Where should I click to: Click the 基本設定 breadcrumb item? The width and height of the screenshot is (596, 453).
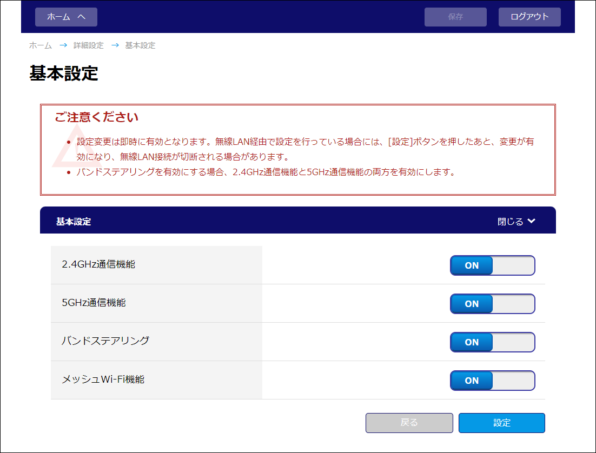[x=140, y=45]
